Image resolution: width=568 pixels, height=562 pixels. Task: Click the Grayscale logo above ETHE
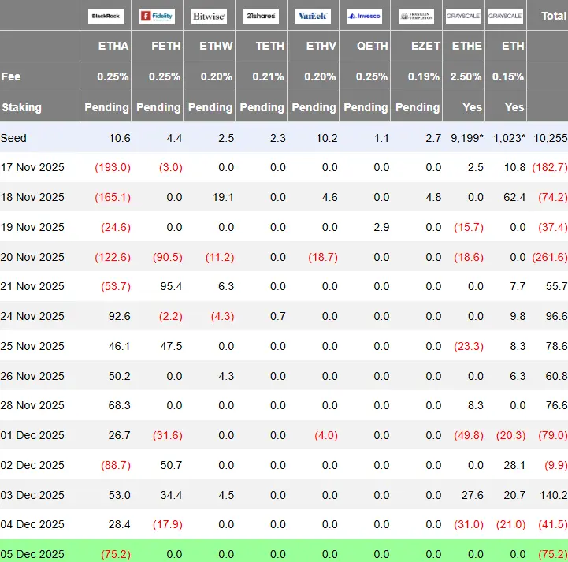463,16
